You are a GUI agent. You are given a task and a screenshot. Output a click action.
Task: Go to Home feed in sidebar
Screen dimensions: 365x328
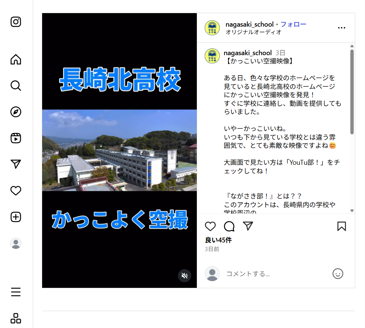(16, 59)
